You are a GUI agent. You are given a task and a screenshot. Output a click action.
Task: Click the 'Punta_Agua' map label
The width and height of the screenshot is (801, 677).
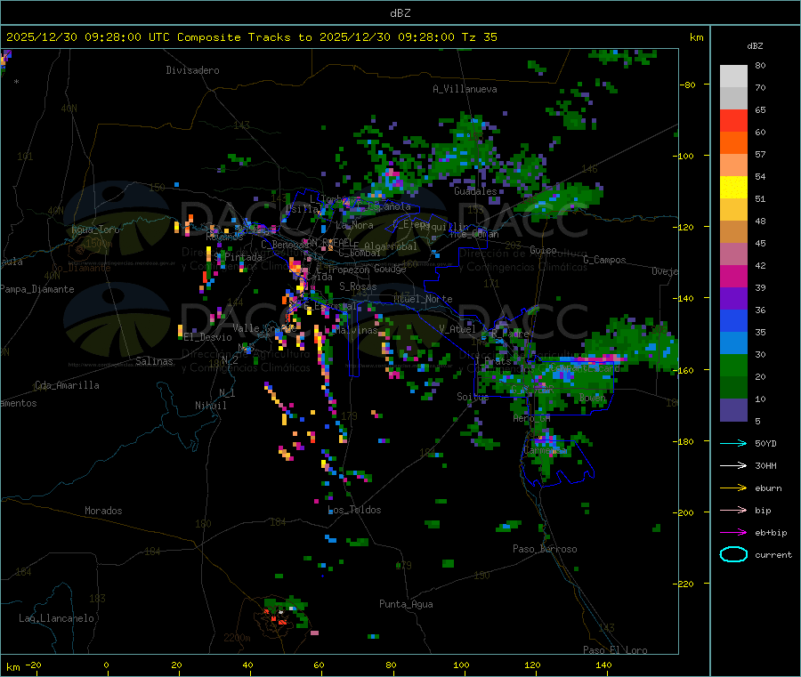coord(406,604)
